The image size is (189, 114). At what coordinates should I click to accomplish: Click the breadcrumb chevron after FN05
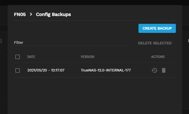(31, 14)
